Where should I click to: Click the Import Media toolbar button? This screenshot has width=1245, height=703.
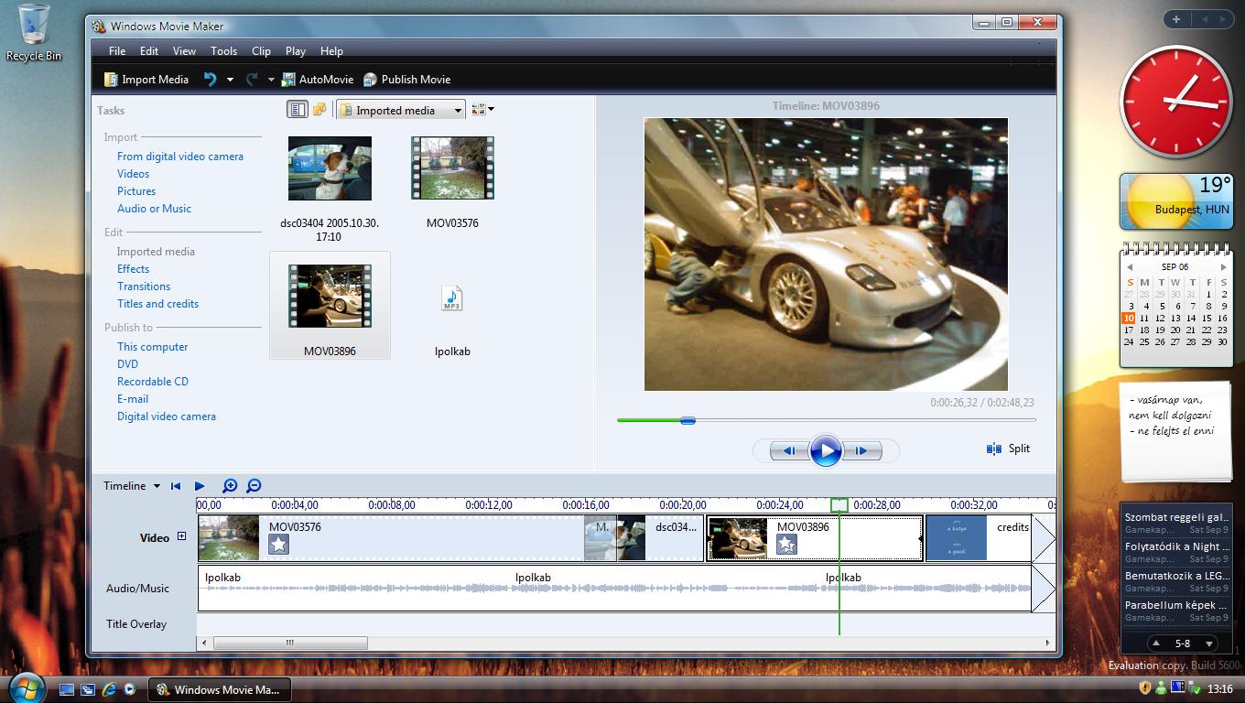tap(146, 80)
